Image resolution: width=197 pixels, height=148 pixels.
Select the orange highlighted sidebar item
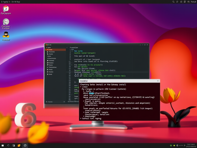(55, 50)
